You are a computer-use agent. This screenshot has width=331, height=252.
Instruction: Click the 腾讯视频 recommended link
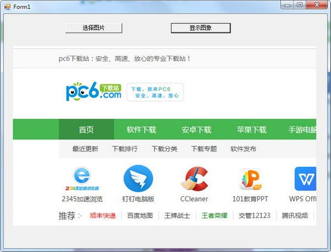(x=295, y=216)
